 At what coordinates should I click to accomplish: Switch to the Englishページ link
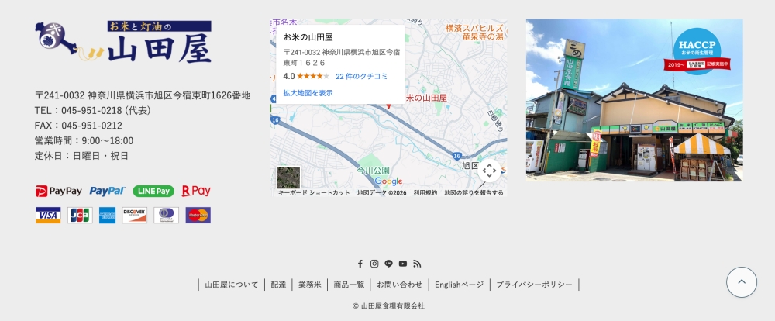tap(459, 285)
